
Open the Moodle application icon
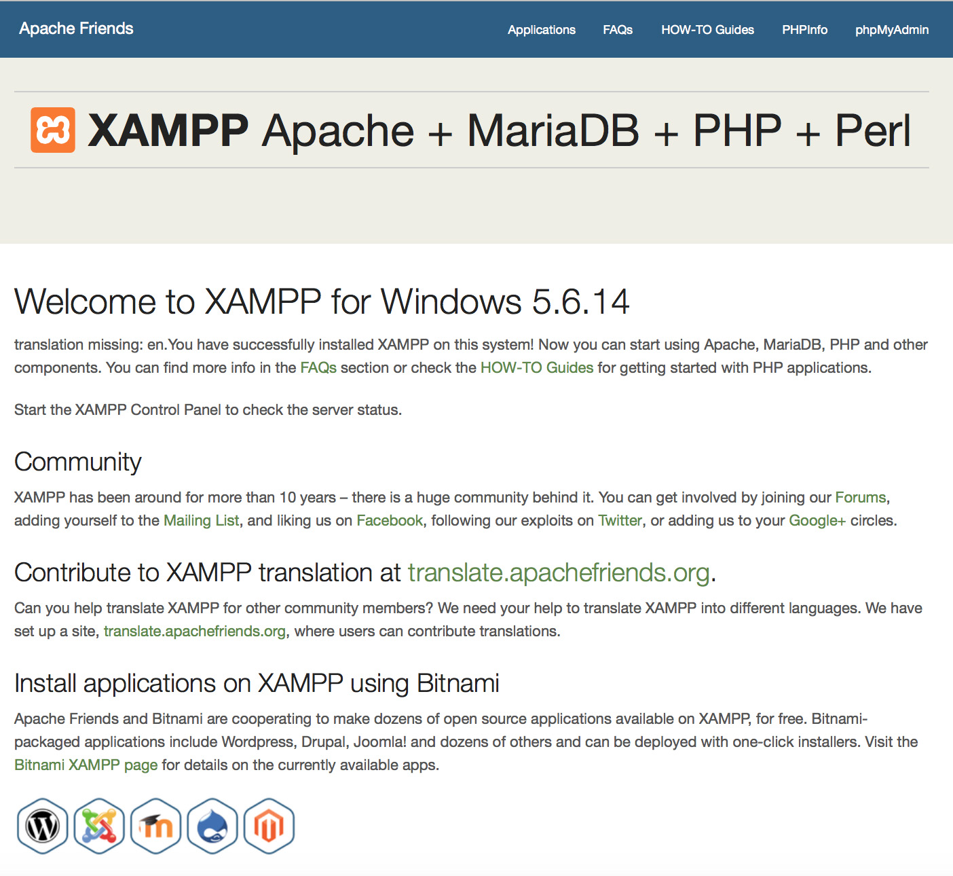point(155,825)
